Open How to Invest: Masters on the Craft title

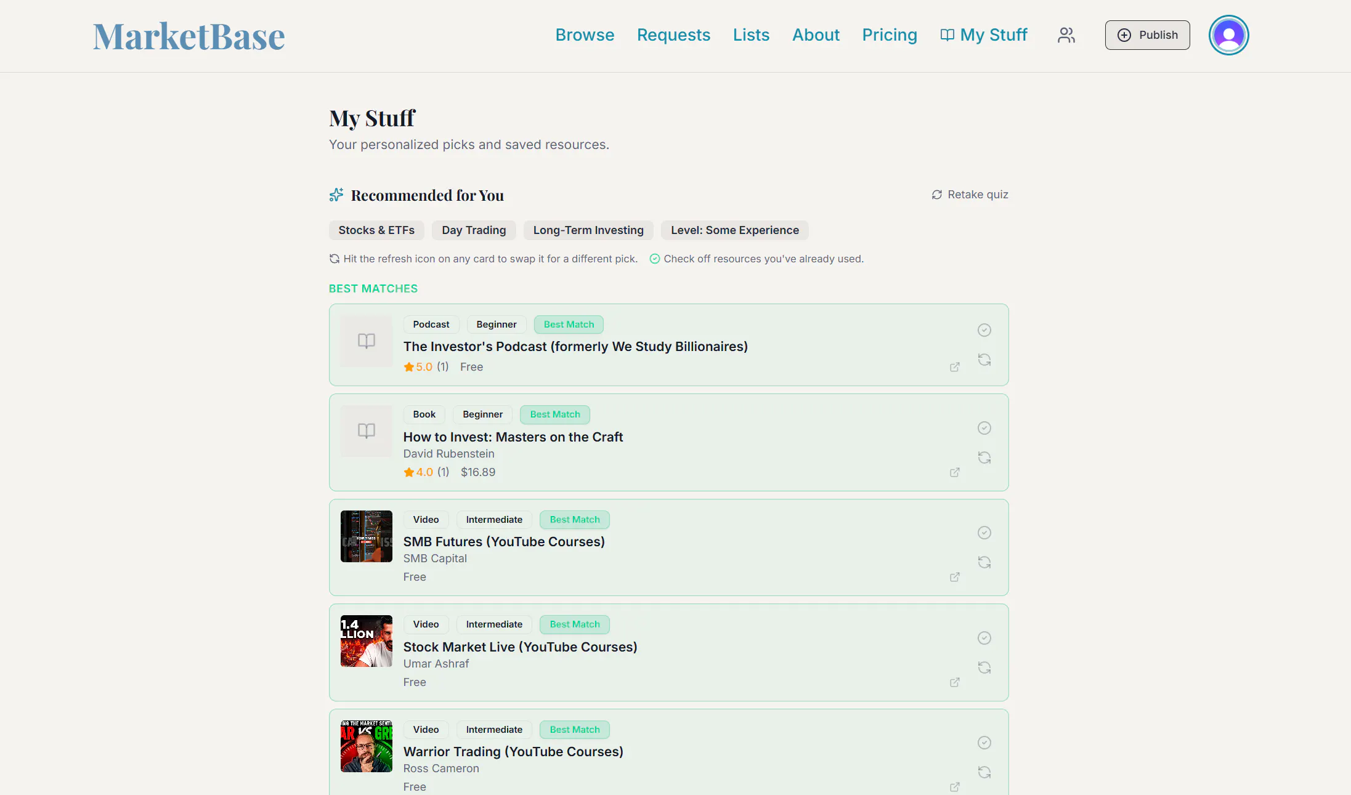513,437
